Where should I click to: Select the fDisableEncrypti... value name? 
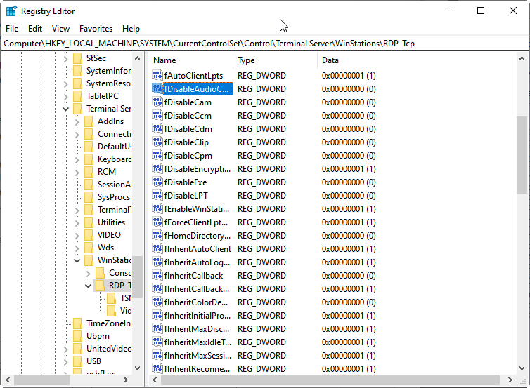tap(198, 168)
